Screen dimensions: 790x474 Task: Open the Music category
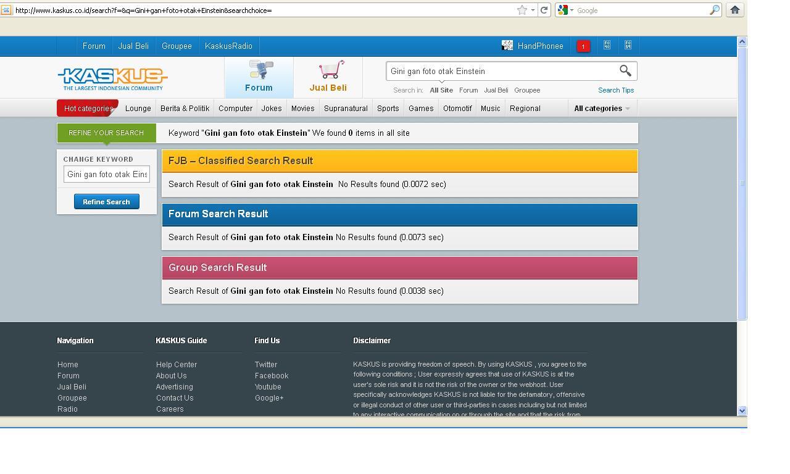(491, 109)
